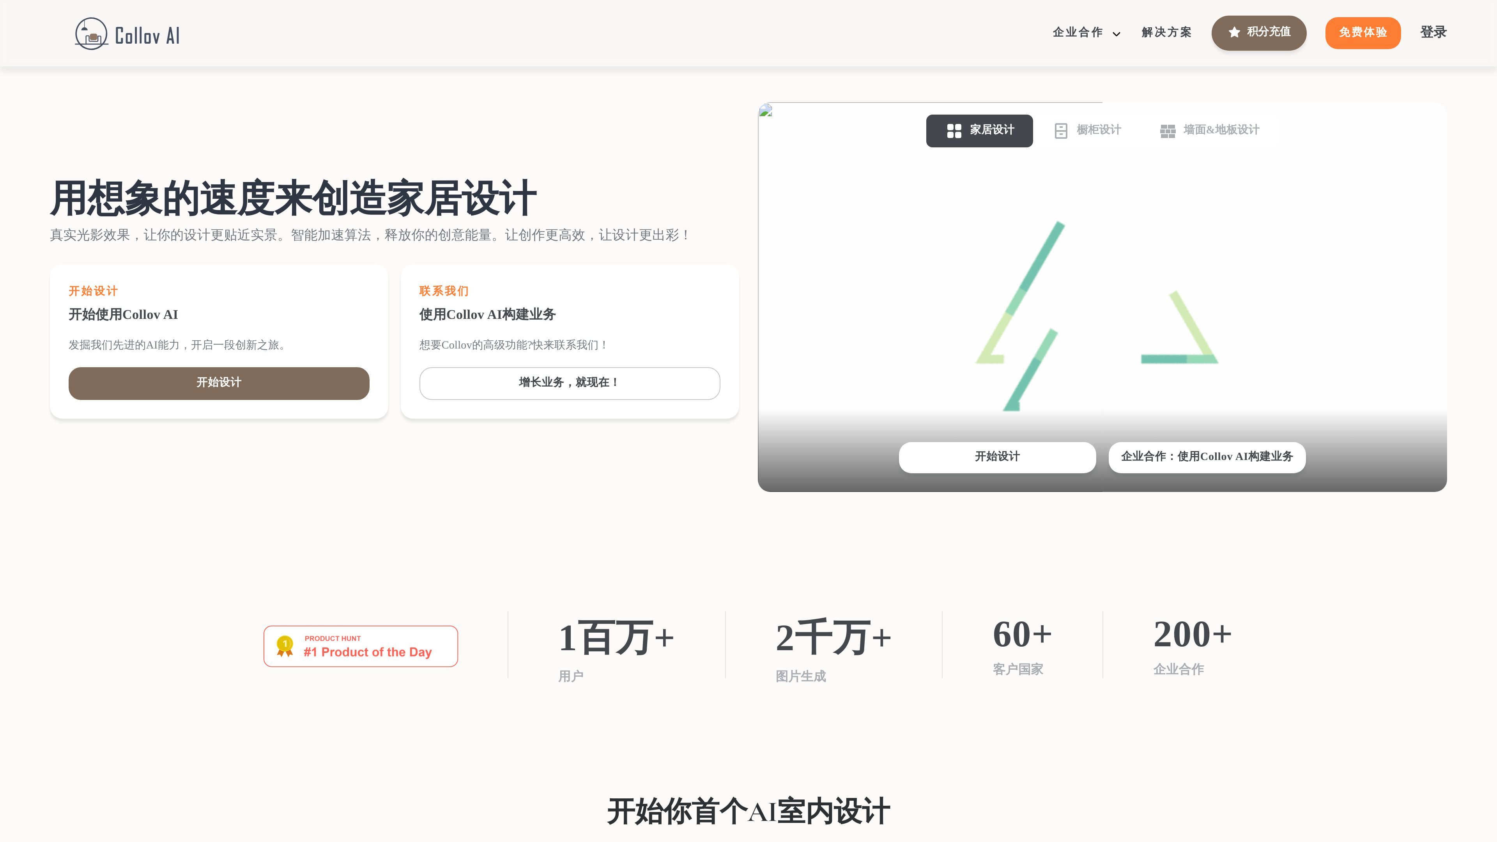Click the 真实光影效果 subtitle paragraph

[x=370, y=235]
